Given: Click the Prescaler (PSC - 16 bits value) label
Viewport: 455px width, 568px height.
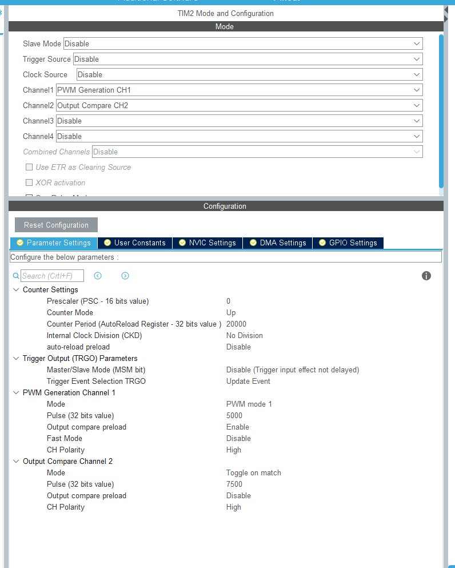Looking at the screenshot, I should [x=98, y=301].
